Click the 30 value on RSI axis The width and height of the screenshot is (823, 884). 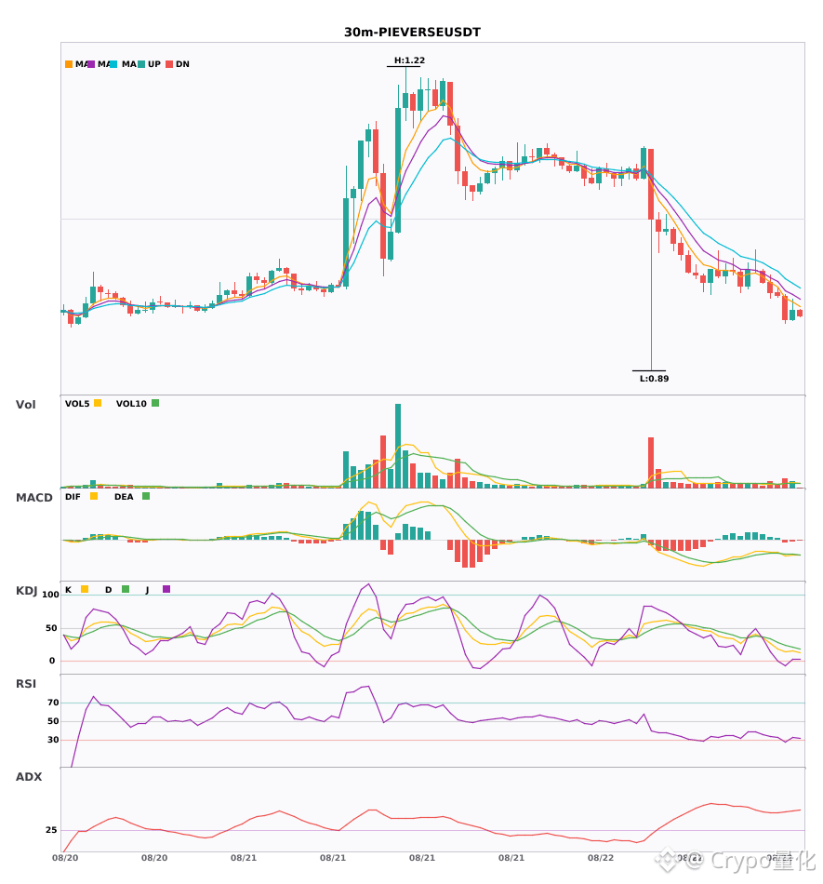click(53, 740)
